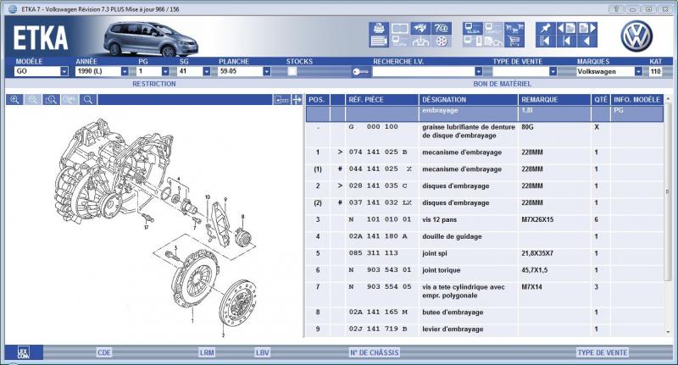This screenshot has width=678, height=365.
Task: Click the LexCom logo in bottom bar
Action: pos(24,352)
